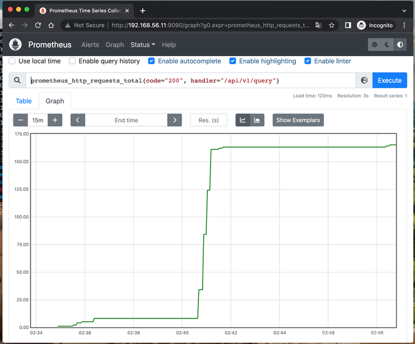
Task: Open the Status dropdown menu
Action: [x=143, y=45]
